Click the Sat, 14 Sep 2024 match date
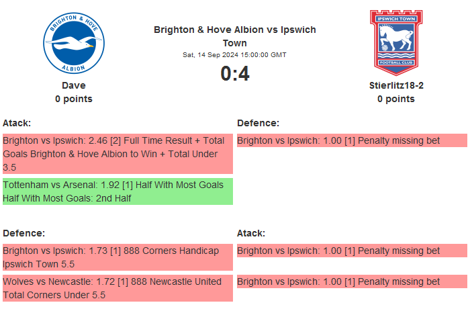The height and width of the screenshot is (309, 470). coord(234,54)
